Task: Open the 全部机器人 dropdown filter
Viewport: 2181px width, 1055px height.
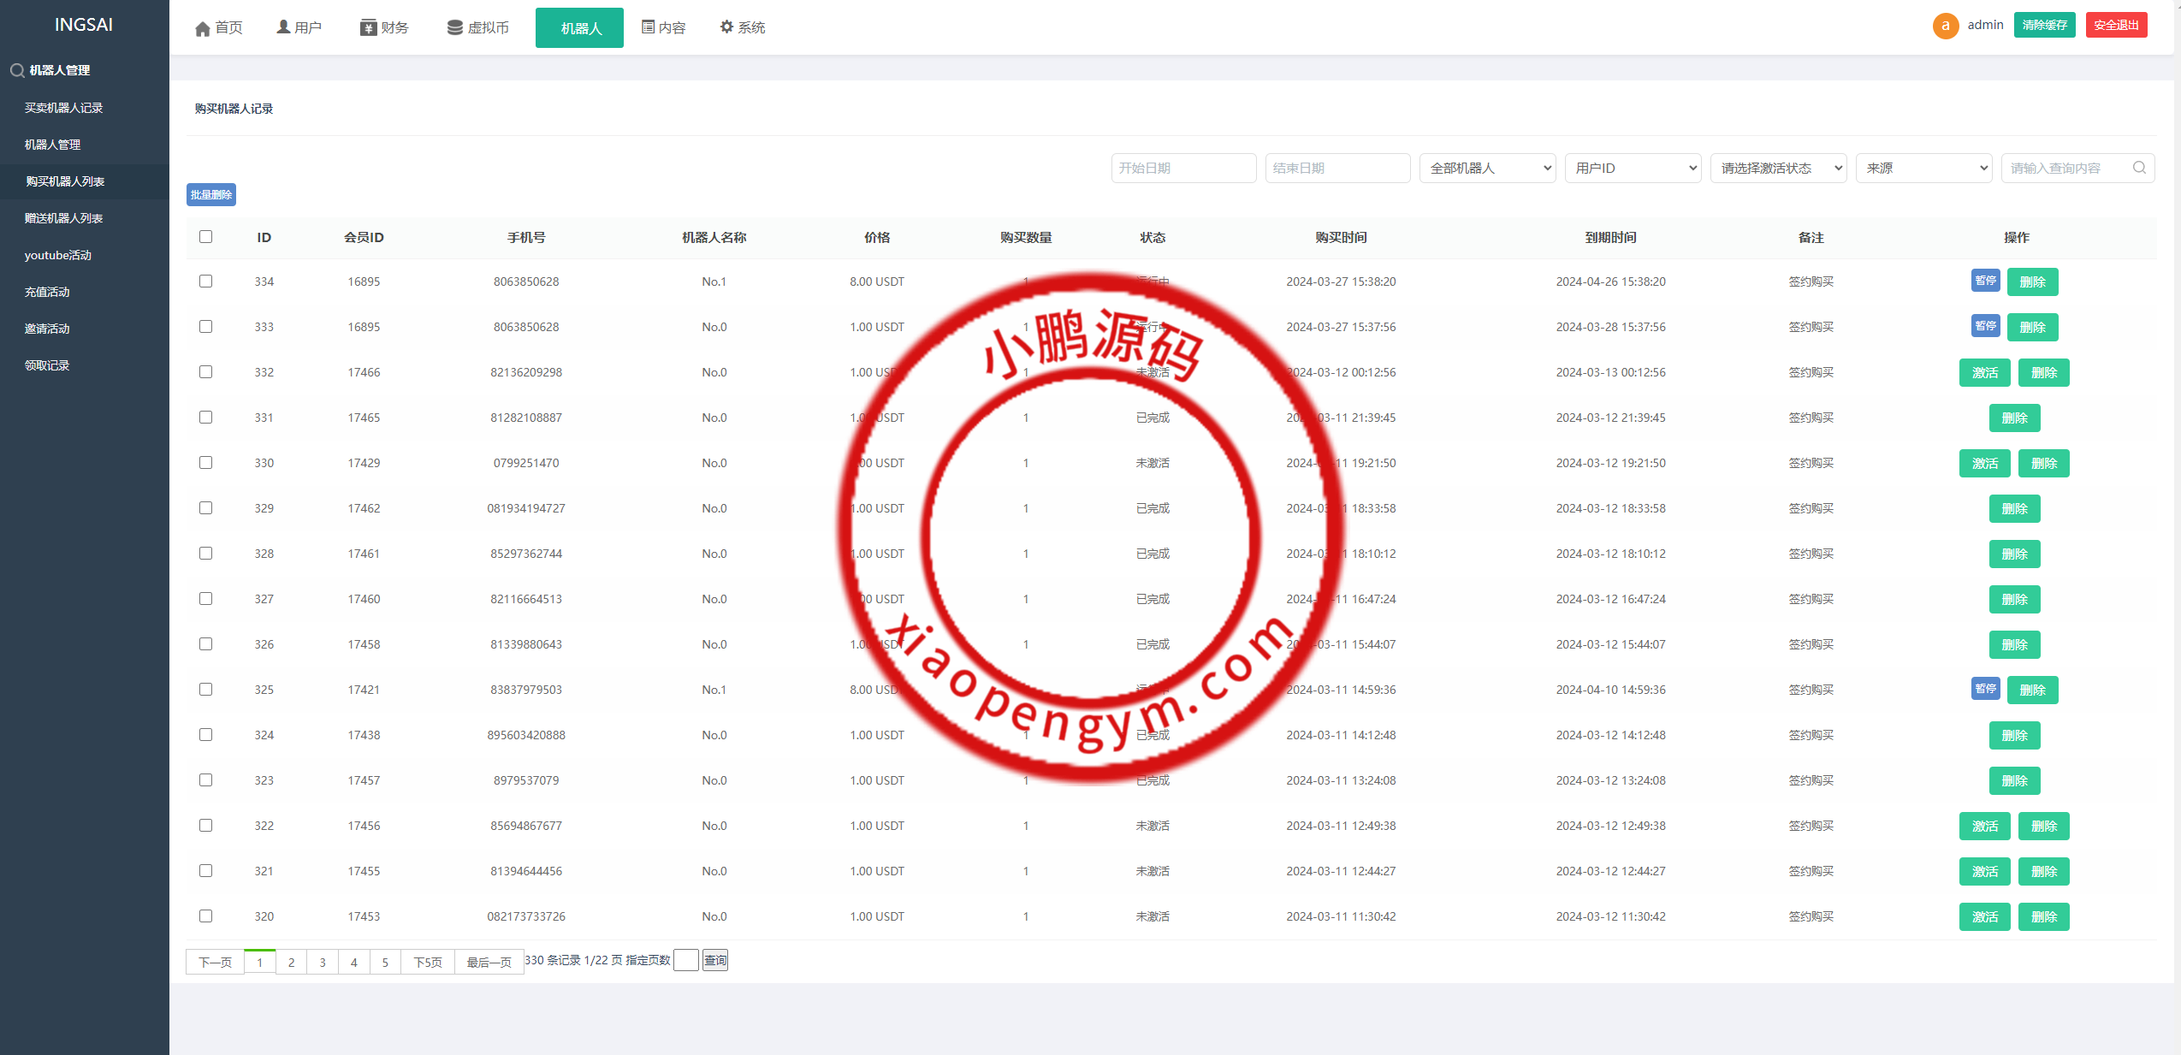Action: (x=1487, y=168)
